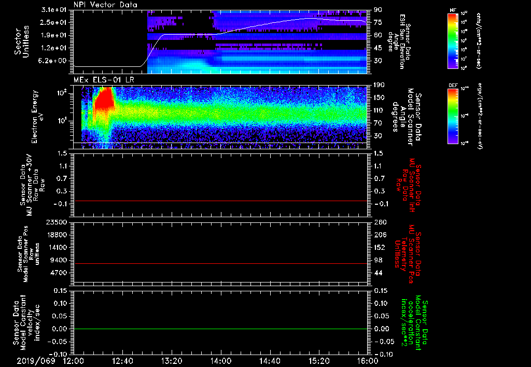Click the 12:40 time axis label
The height and width of the screenshot is (367, 531).
(x=122, y=361)
